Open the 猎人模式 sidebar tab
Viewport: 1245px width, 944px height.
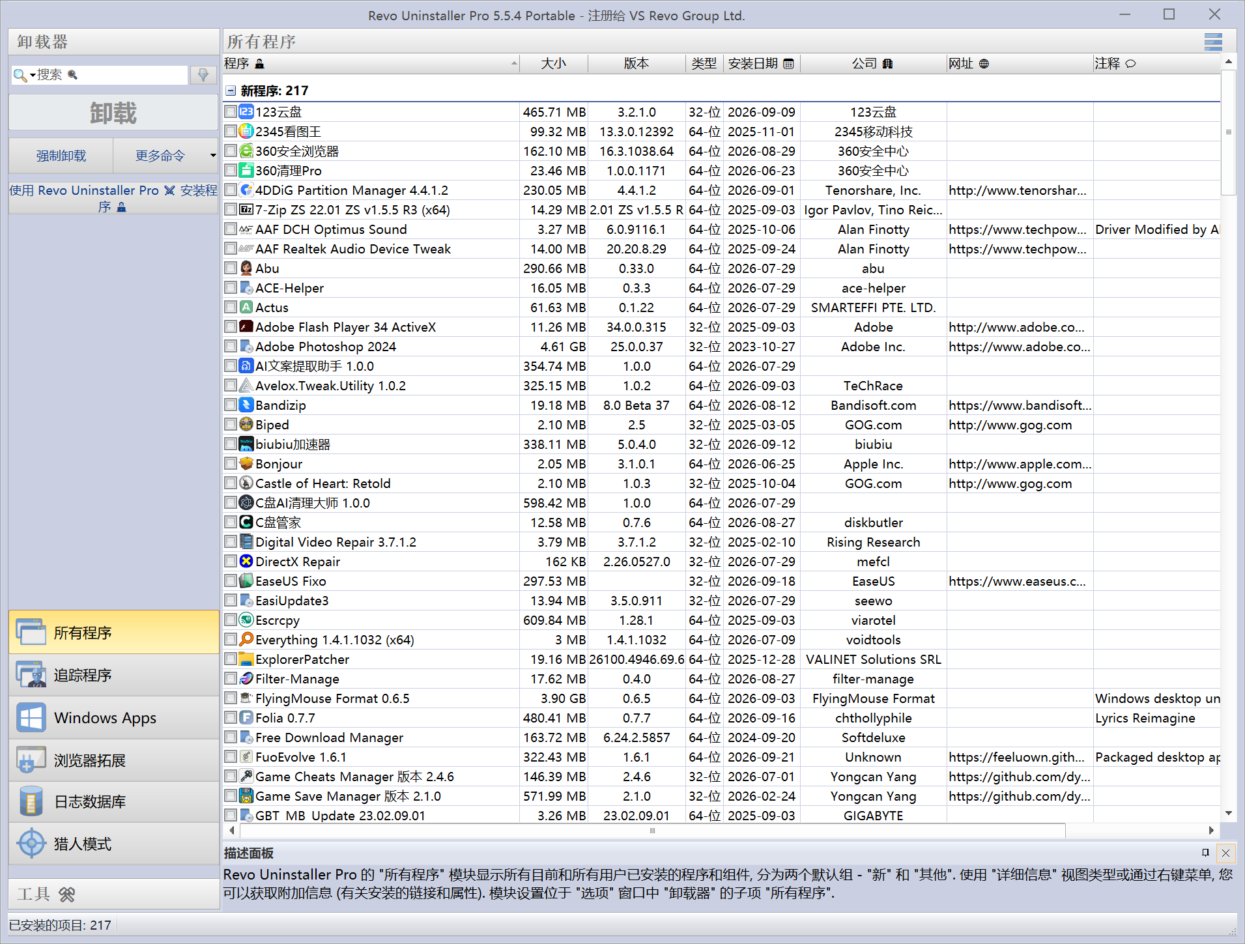tap(114, 844)
